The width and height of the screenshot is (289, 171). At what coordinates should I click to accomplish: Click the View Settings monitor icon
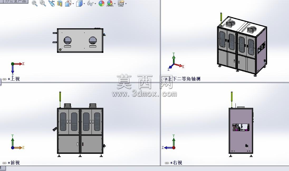click(121, 3)
